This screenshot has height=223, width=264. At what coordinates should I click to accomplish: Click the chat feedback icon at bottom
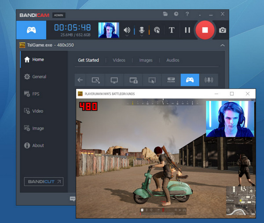point(73,199)
